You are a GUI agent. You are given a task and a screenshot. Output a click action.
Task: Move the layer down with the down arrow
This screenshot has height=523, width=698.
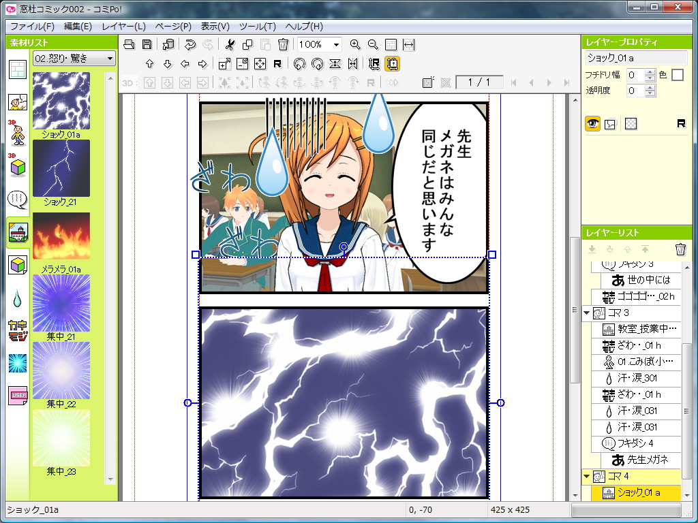pos(168,63)
